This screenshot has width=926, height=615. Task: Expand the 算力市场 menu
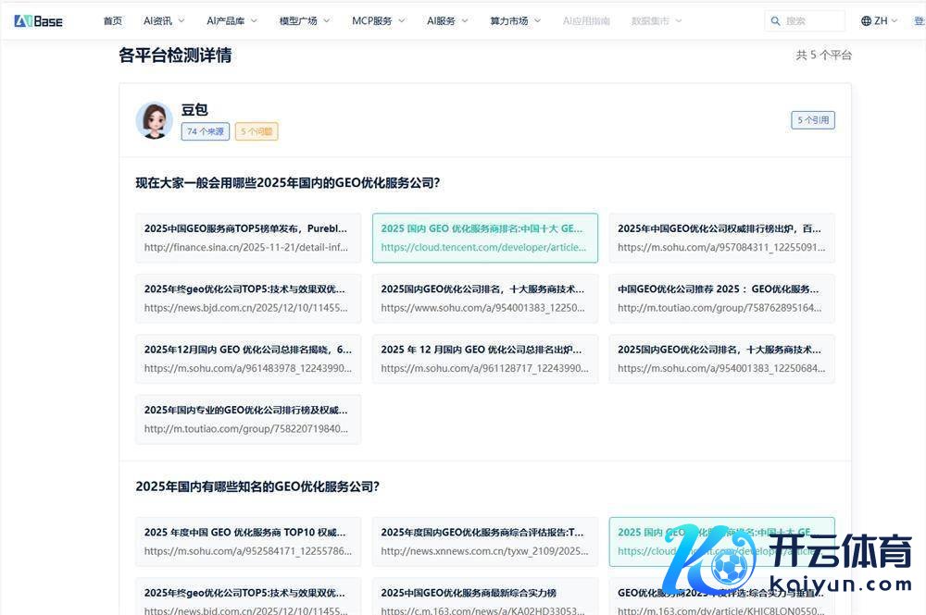pos(515,20)
